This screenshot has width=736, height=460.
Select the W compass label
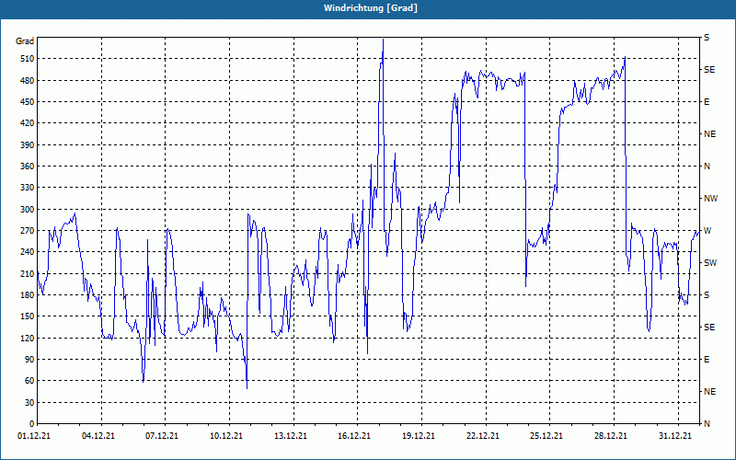click(x=707, y=231)
